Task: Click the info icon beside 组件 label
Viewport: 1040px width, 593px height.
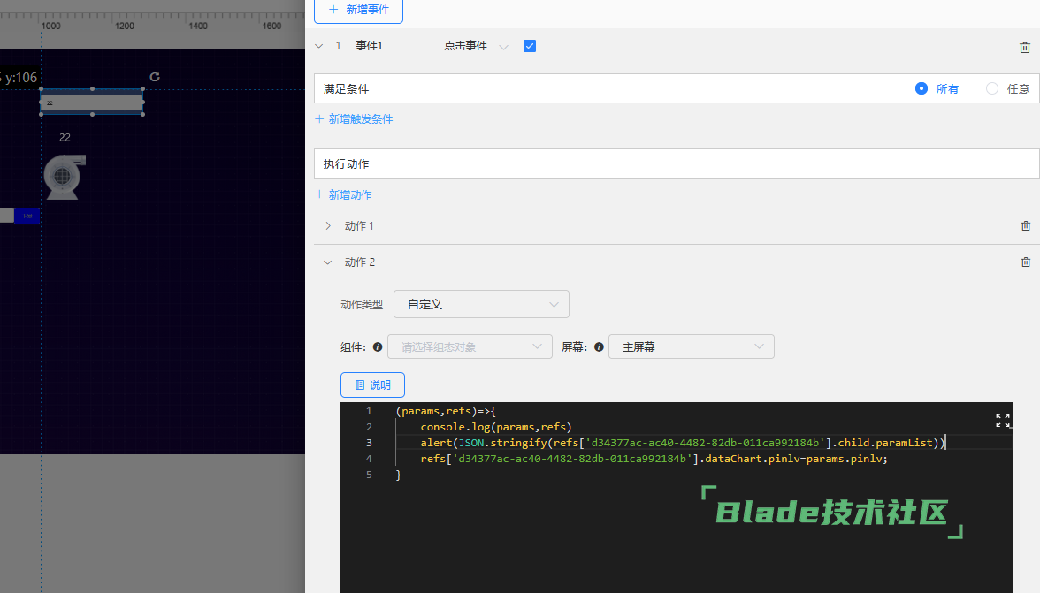Action: point(378,347)
